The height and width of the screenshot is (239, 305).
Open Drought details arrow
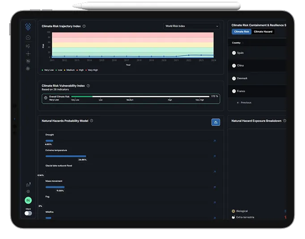coord(215,141)
